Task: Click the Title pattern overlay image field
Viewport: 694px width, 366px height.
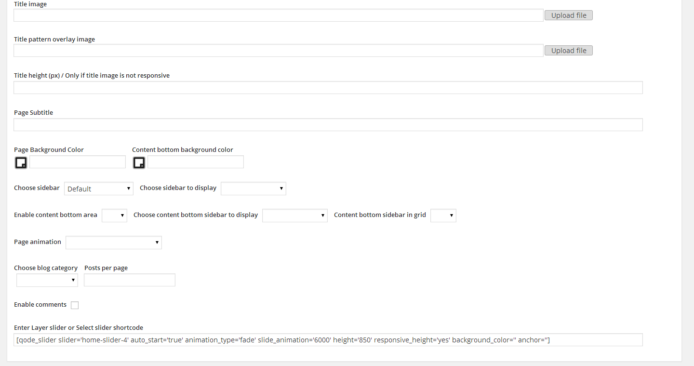Action: pyautogui.click(x=279, y=51)
